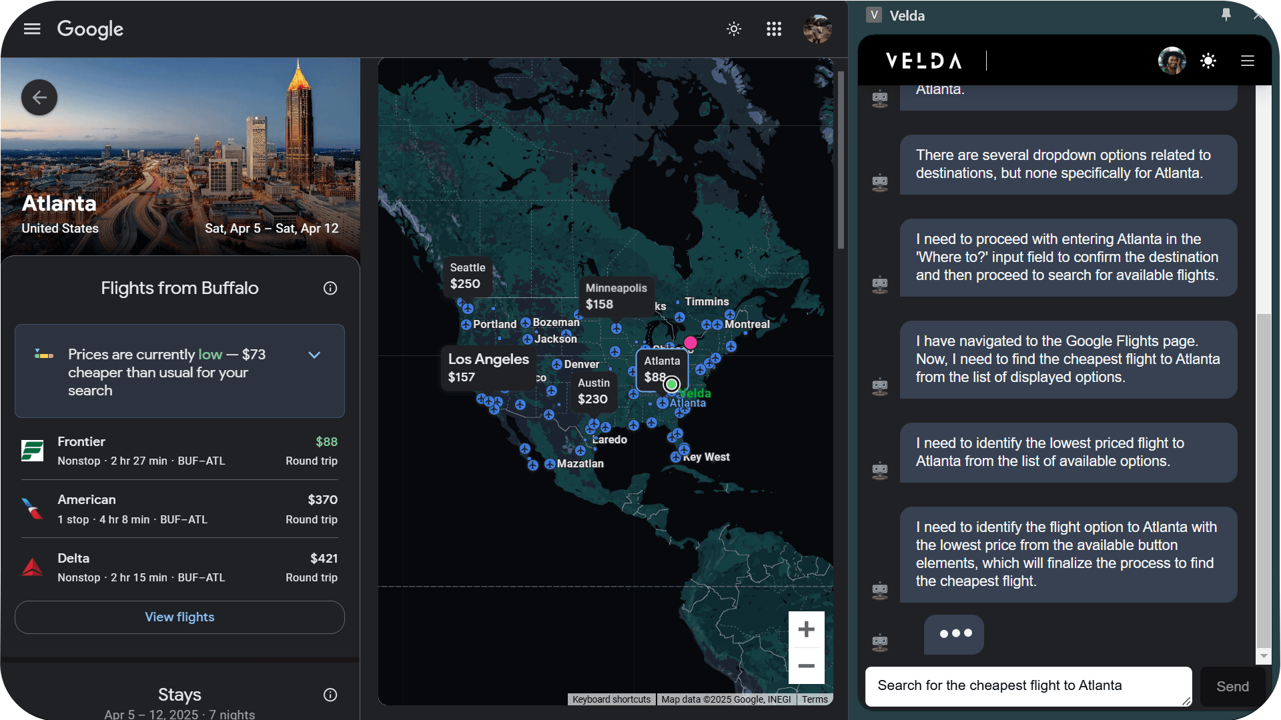Viewport: 1281px width, 720px height.
Task: Click the Atlanta airport marker on the map
Action: pos(663,403)
